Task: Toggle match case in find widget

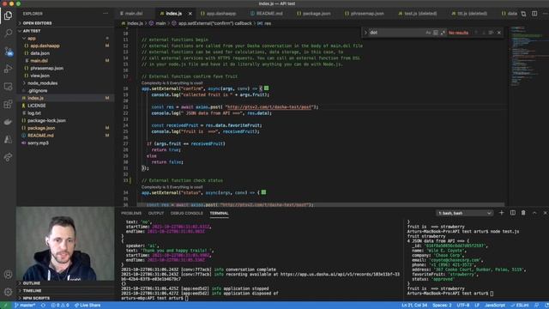Action: point(428,33)
